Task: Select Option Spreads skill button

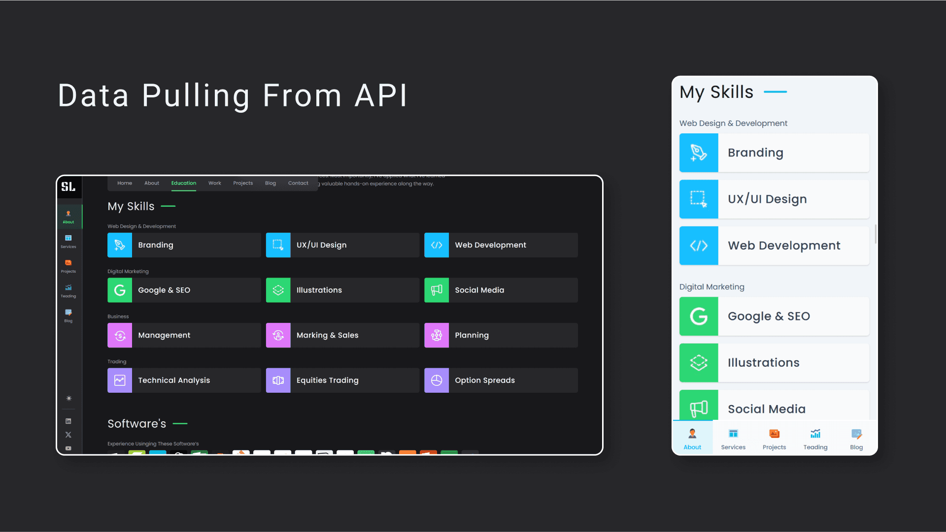Action: (x=500, y=380)
